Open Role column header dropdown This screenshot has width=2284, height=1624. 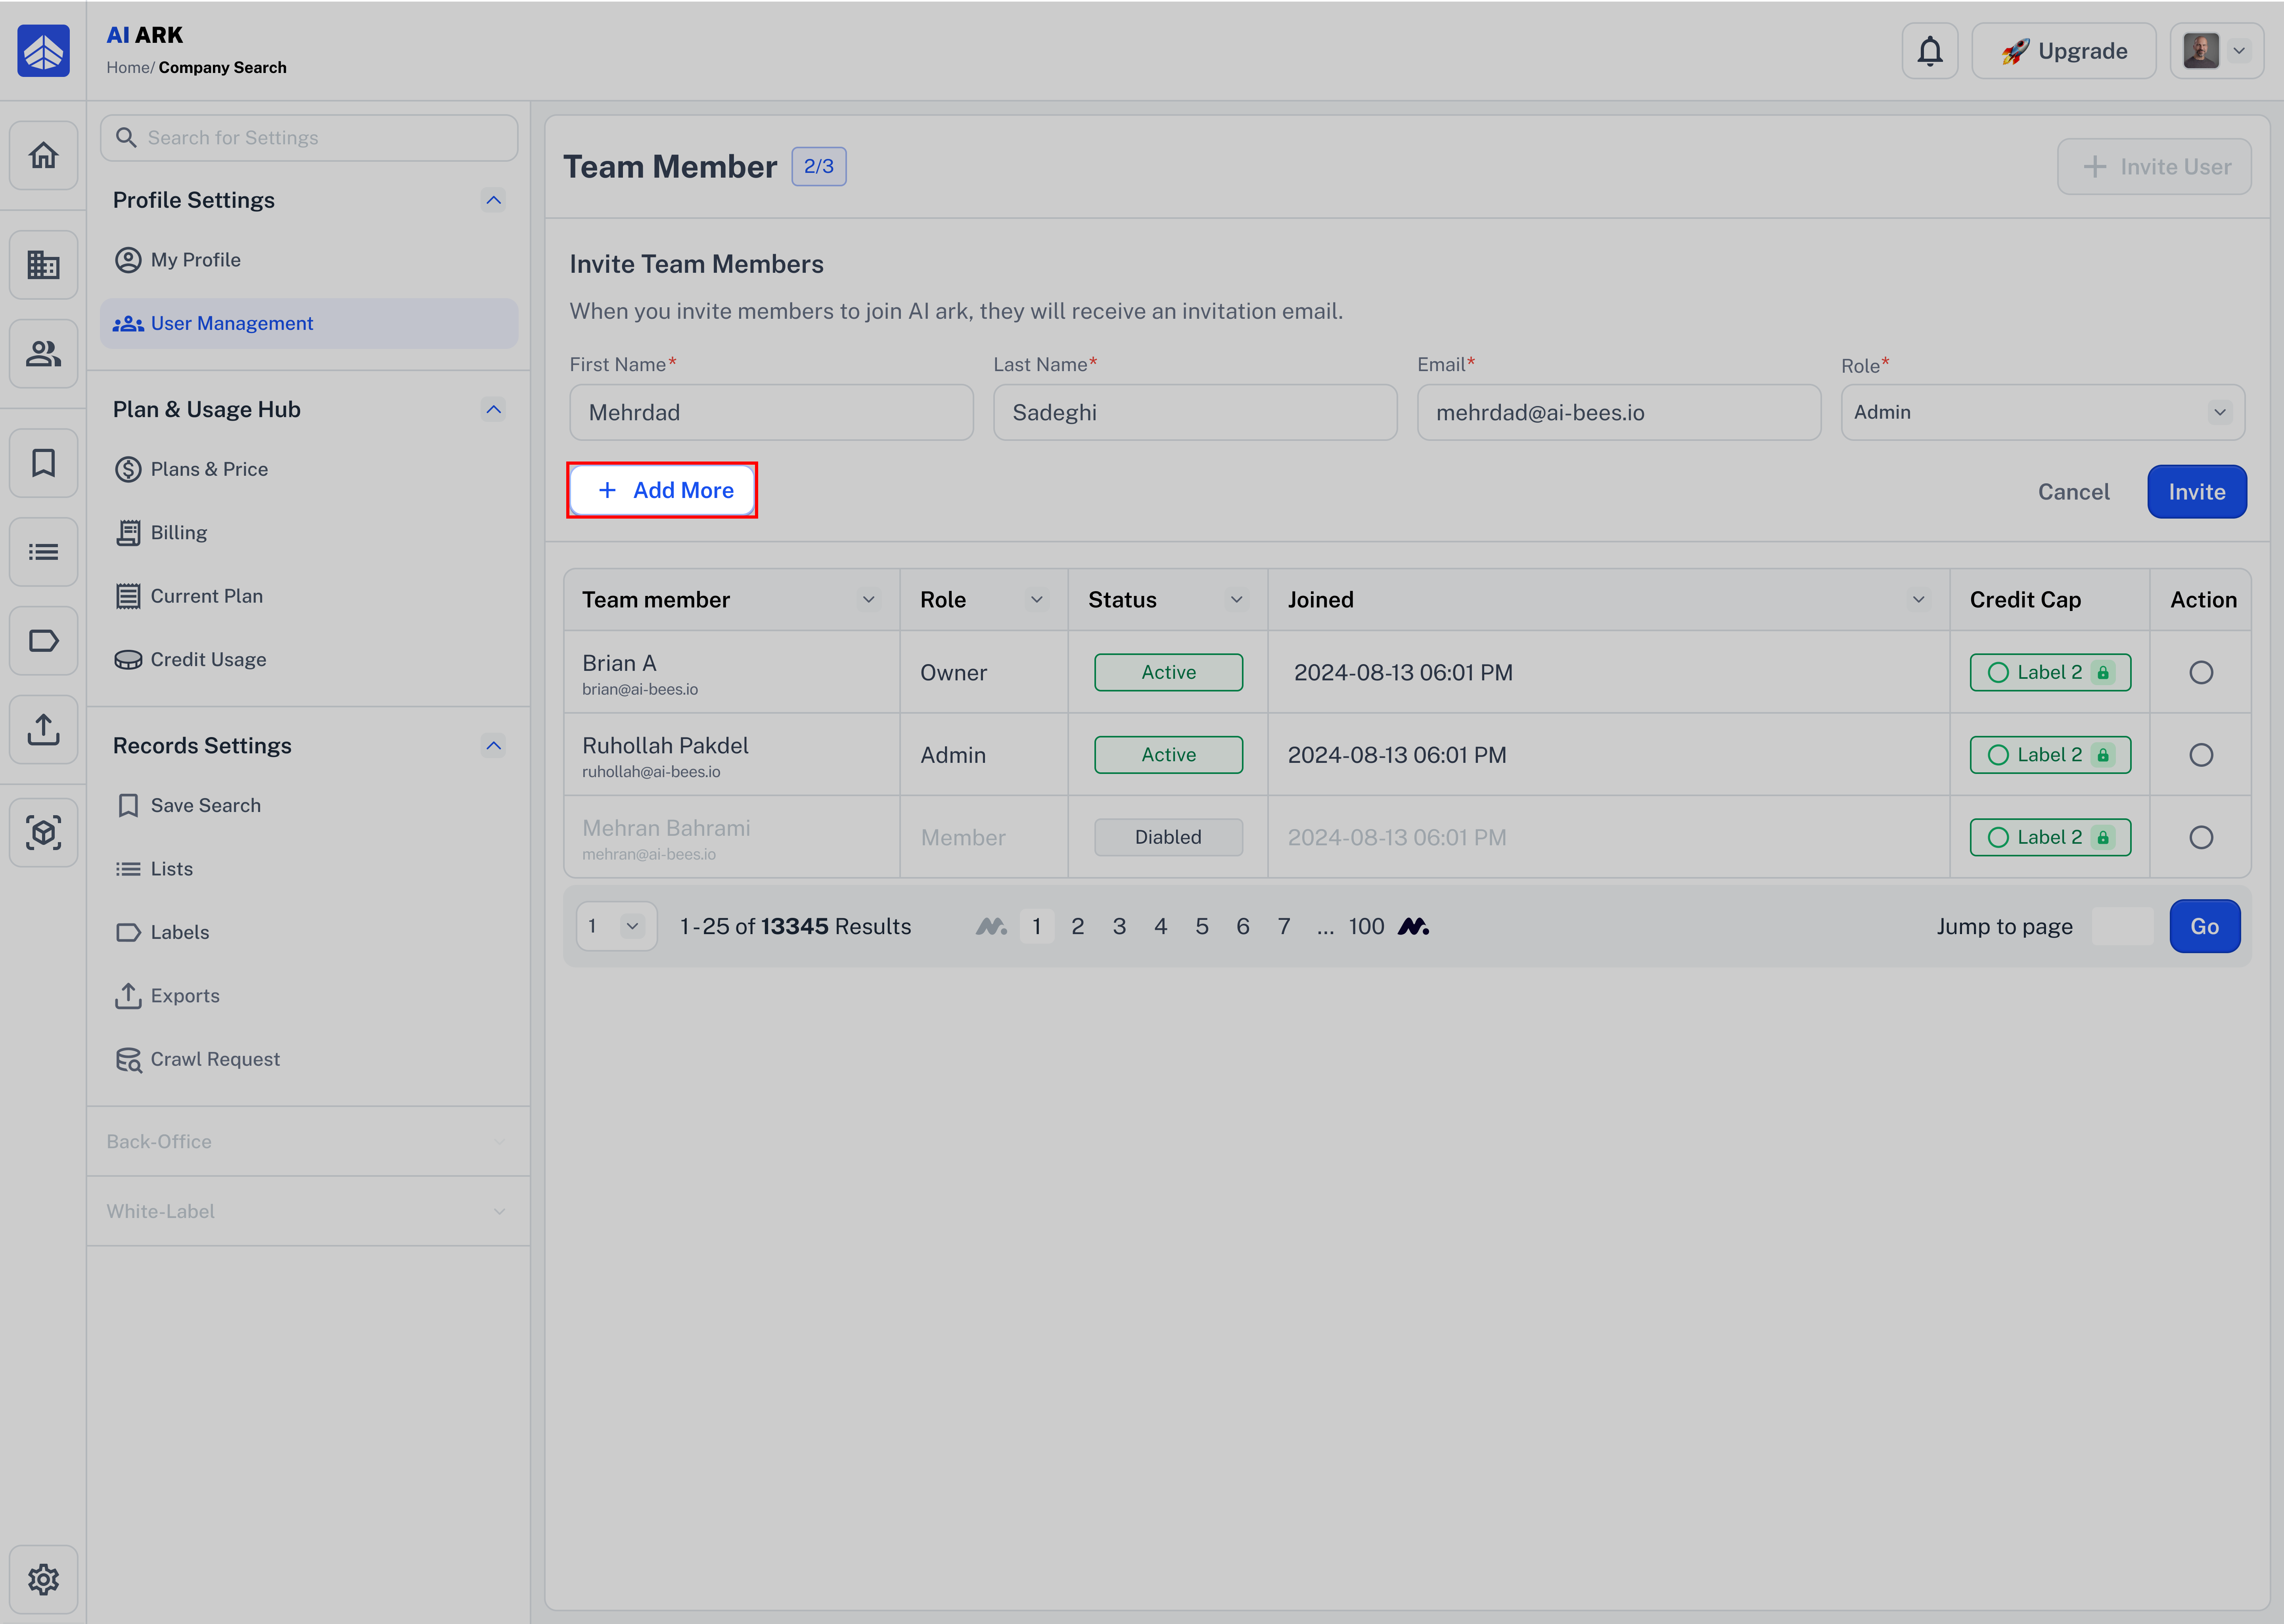(1036, 600)
